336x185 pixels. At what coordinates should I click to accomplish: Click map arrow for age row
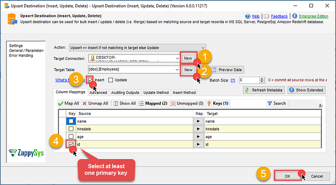pyautogui.click(x=198, y=137)
